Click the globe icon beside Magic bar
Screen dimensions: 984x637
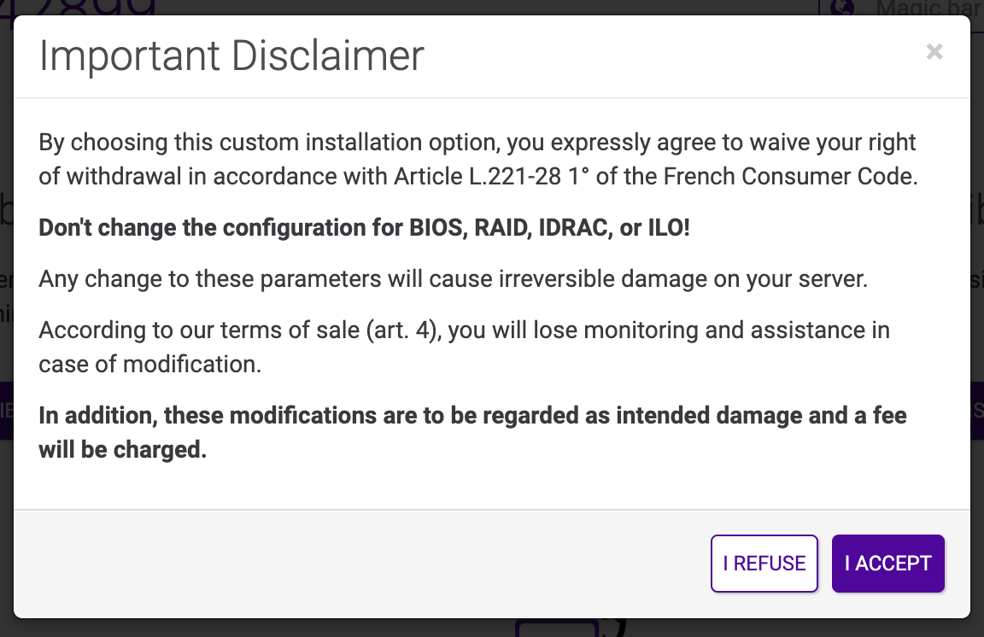[845, 8]
